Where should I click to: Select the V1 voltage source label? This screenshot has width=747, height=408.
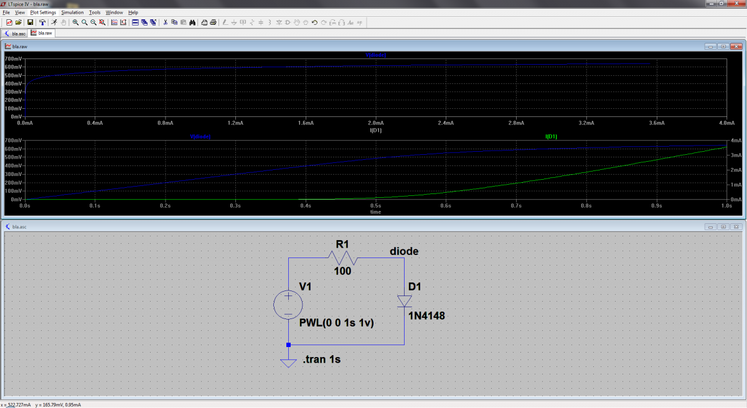coord(306,287)
